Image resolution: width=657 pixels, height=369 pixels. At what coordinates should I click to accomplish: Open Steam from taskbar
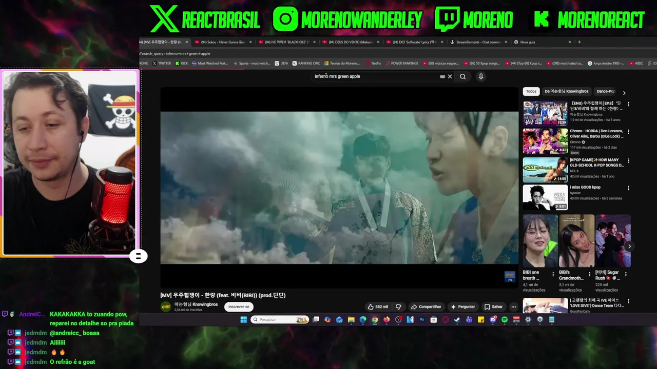[x=457, y=319]
